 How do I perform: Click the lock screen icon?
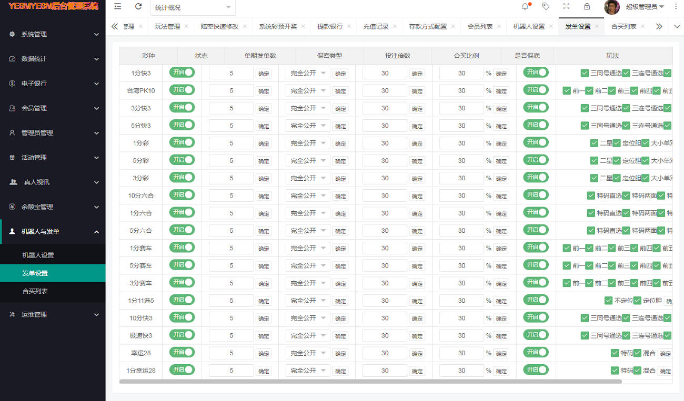(587, 7)
